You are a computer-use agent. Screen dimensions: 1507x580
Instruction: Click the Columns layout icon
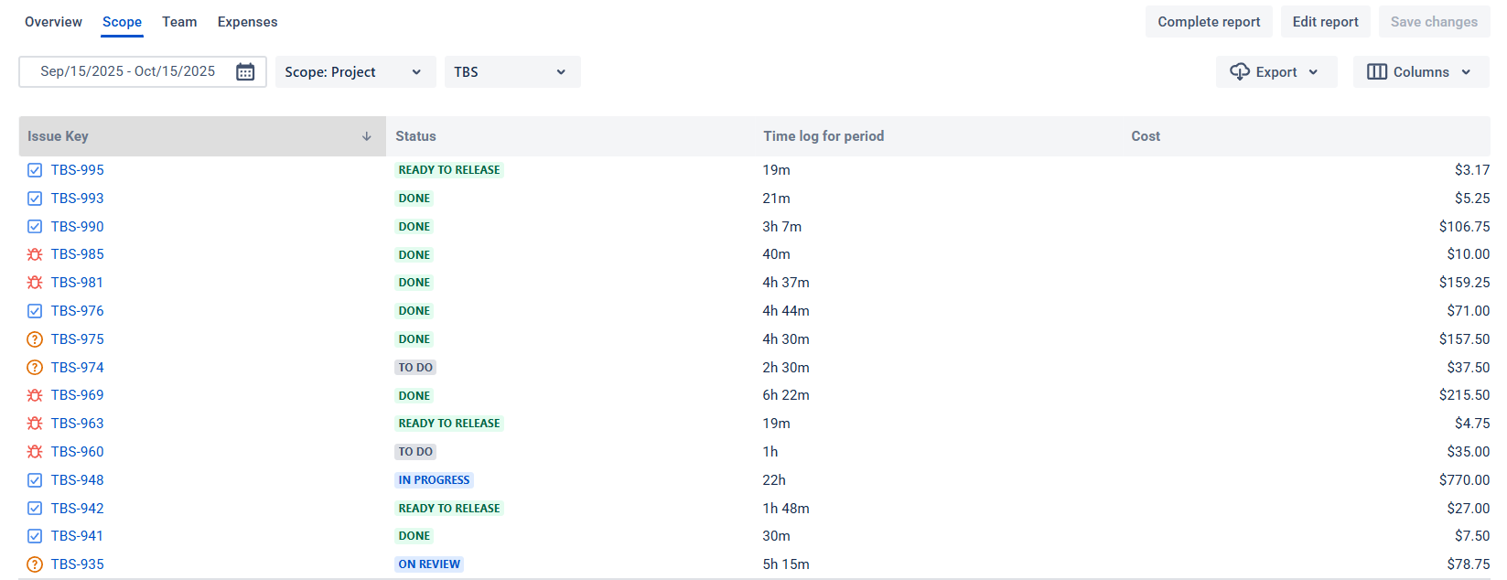1377,71
